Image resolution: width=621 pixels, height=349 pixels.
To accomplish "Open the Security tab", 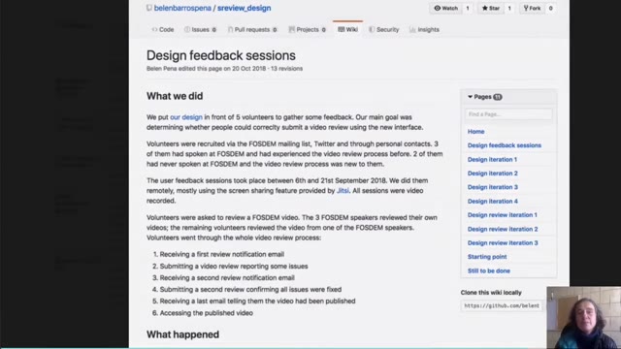I will [x=384, y=30].
